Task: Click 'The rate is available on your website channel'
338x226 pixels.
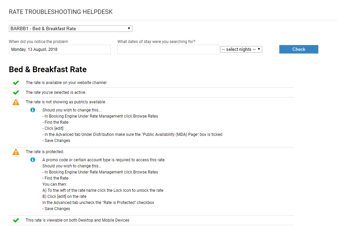Action: pyautogui.click(x=66, y=83)
